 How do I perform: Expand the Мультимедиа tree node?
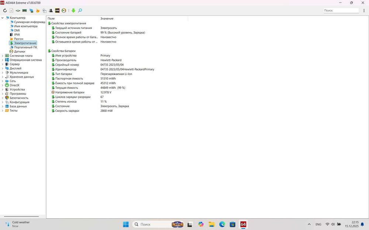[2, 73]
